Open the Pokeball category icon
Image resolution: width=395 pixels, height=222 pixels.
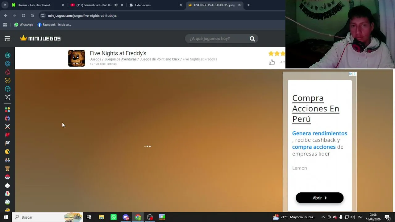(x=7, y=177)
